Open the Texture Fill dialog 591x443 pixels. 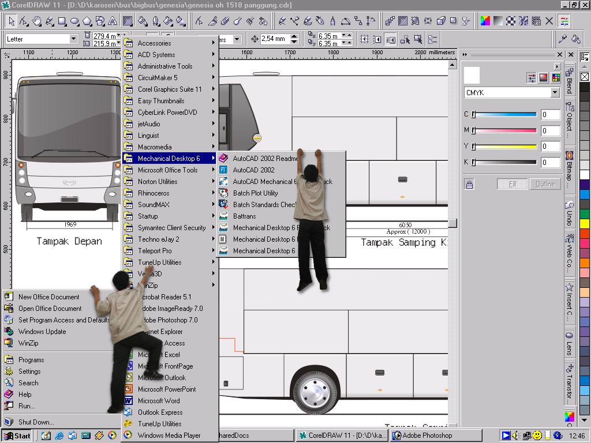[523, 21]
